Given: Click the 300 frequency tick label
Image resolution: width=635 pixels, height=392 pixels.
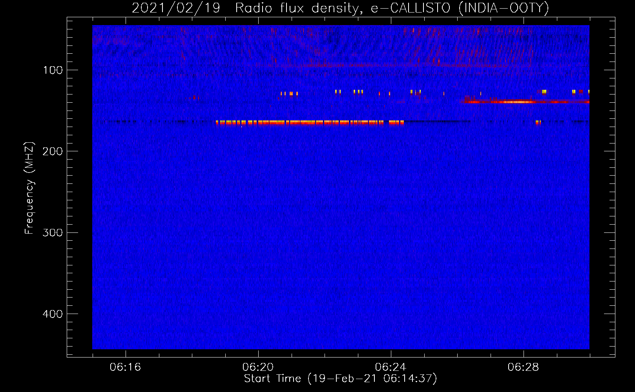Looking at the screenshot, I should [53, 233].
